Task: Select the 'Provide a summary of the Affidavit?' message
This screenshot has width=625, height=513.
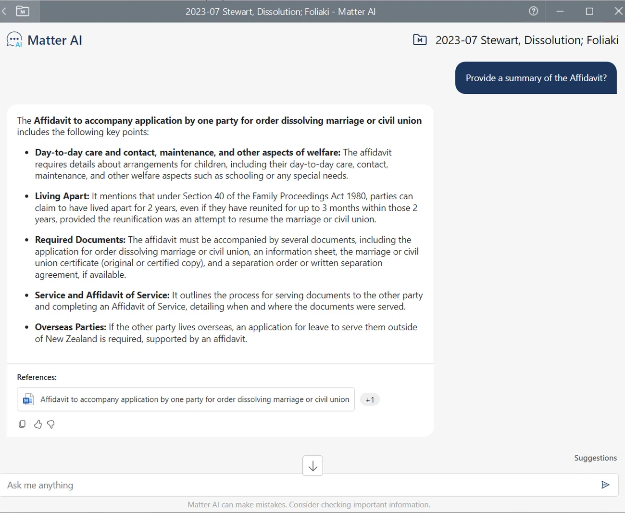Action: point(536,78)
